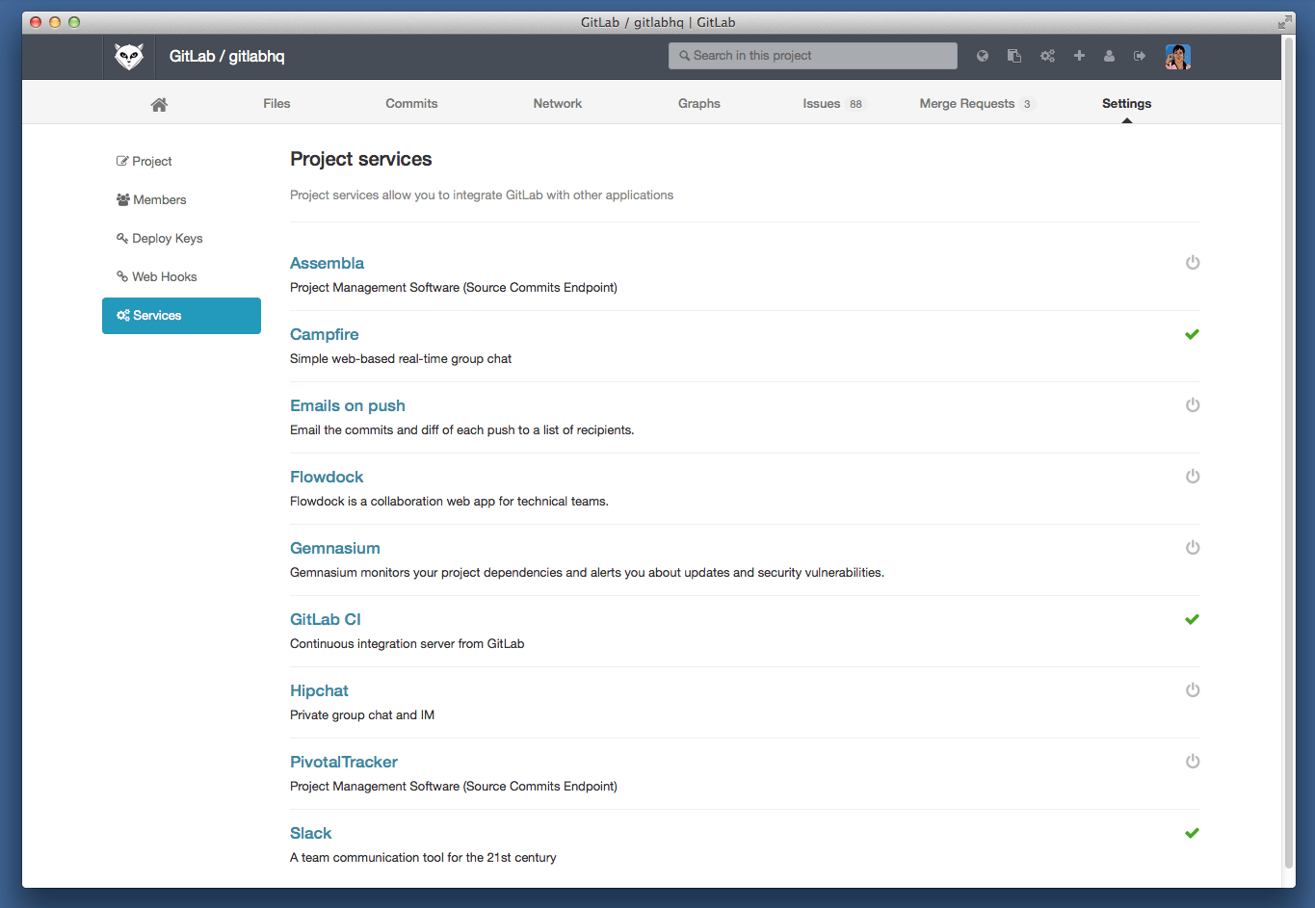
Task: Open the Merge Requests tab
Action: point(967,104)
